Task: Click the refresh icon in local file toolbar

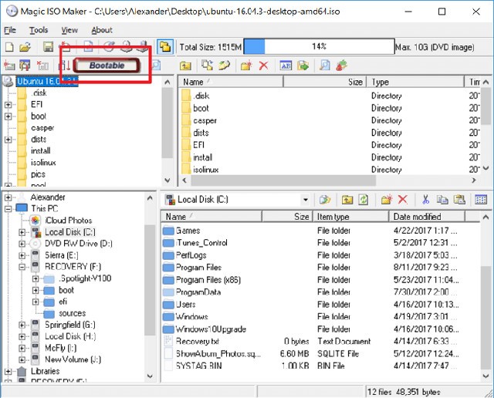Action: point(363,200)
